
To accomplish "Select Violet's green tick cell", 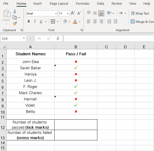I will point(76,105).
